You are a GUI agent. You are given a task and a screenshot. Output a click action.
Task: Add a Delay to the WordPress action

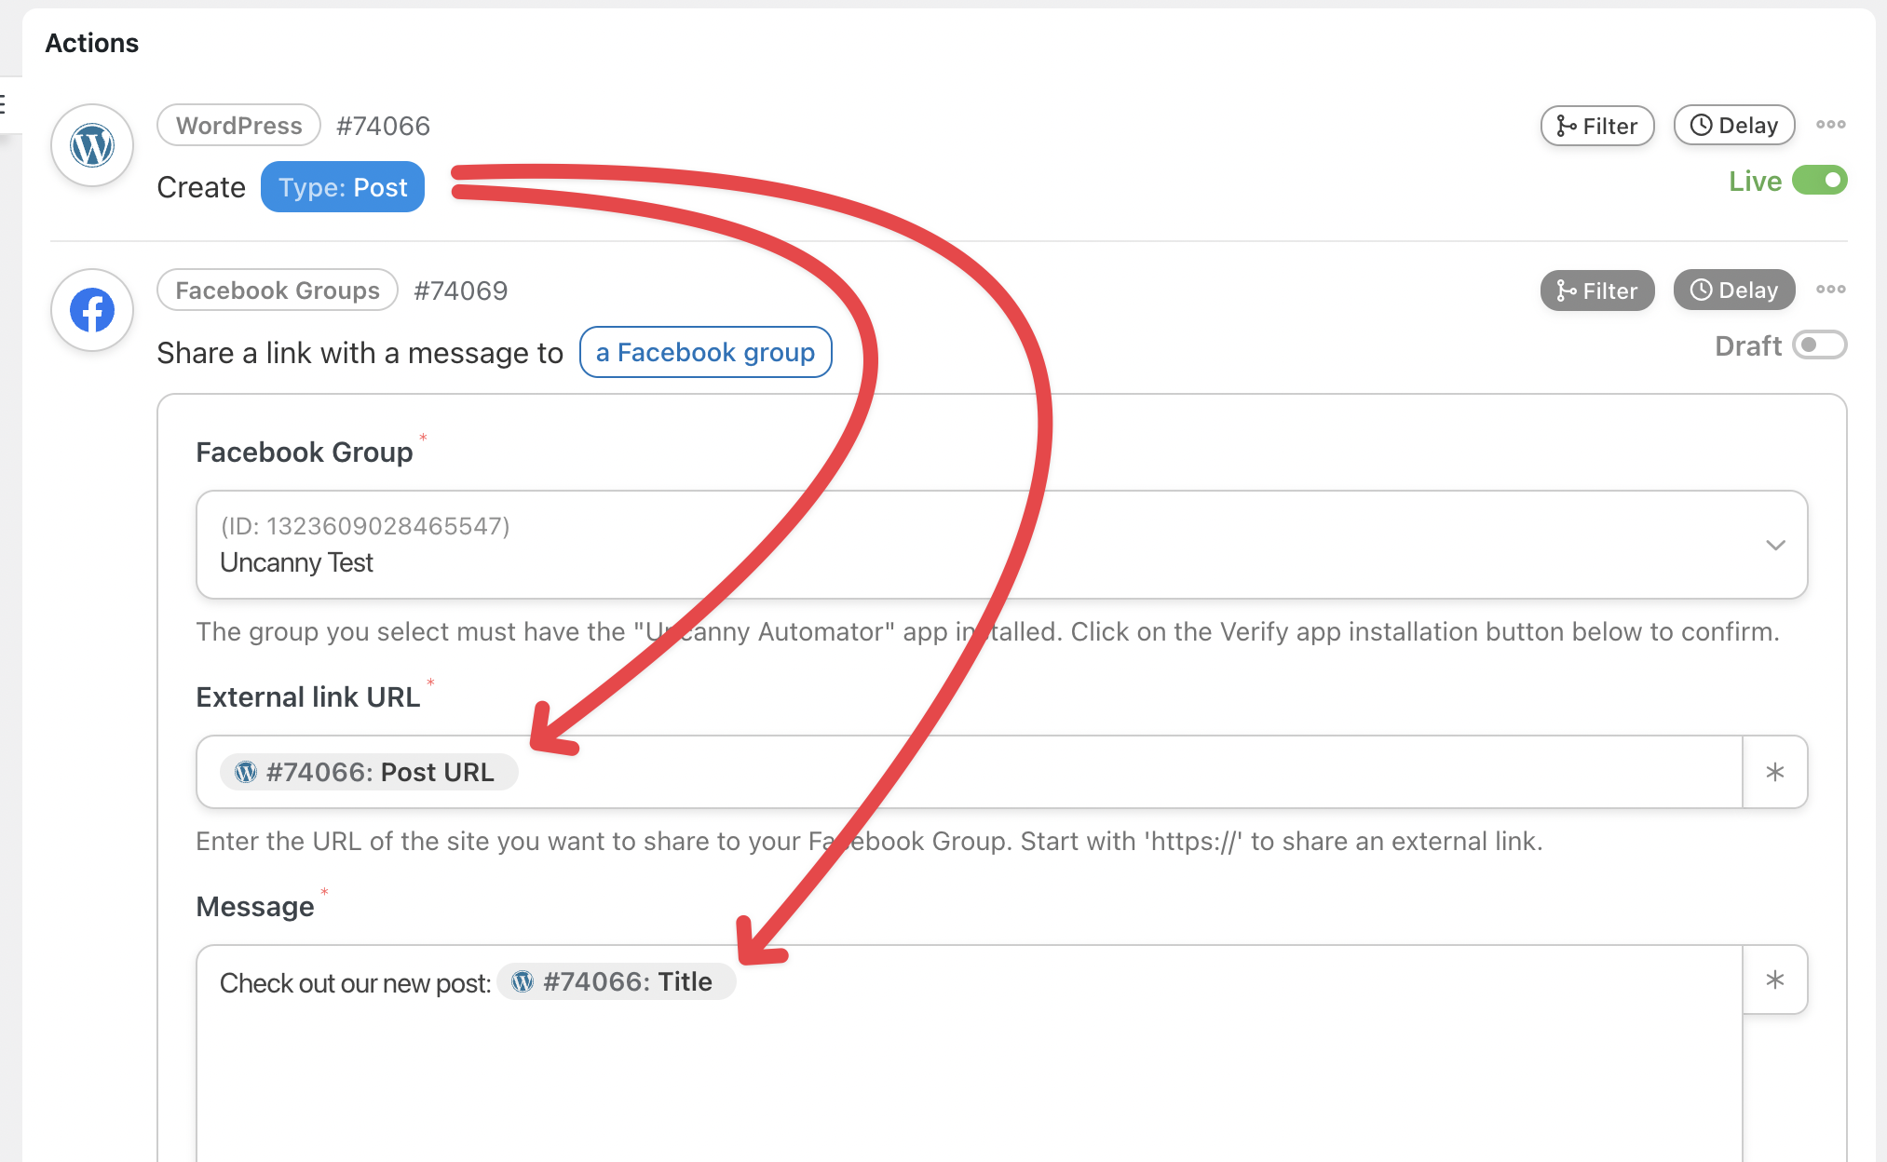(x=1734, y=125)
